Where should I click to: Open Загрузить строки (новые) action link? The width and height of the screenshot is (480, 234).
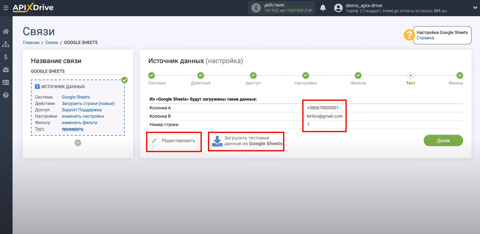pyautogui.click(x=88, y=103)
